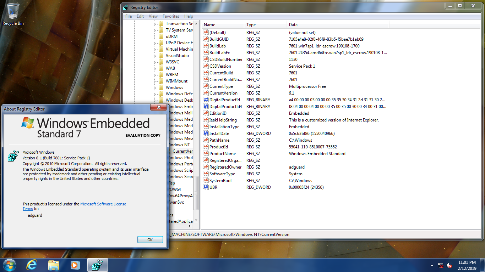Click the tree pane scroll up arrow
The width and height of the screenshot is (485, 272).
[x=196, y=23]
